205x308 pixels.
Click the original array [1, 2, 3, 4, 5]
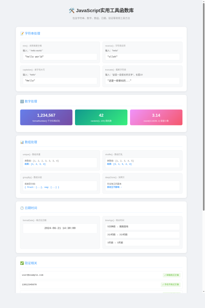[124, 161]
